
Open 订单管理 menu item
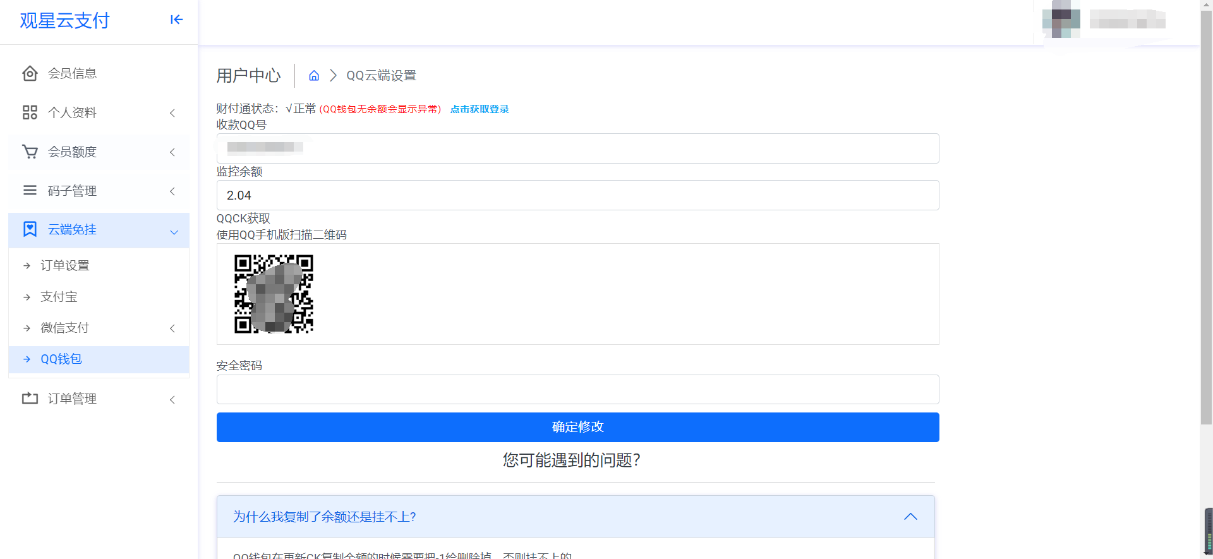click(x=99, y=399)
